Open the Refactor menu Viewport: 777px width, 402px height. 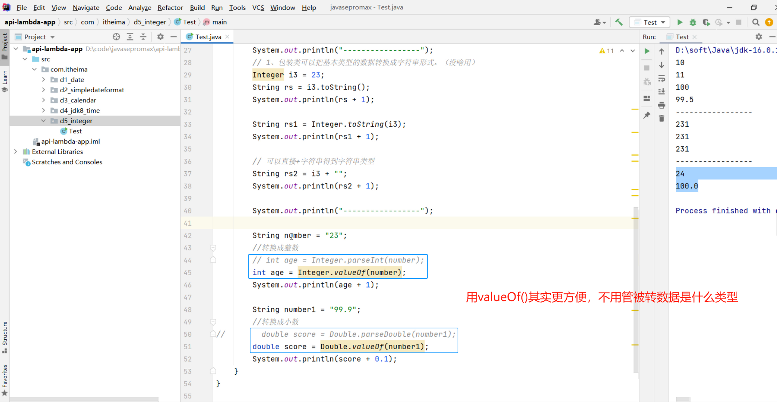point(170,7)
